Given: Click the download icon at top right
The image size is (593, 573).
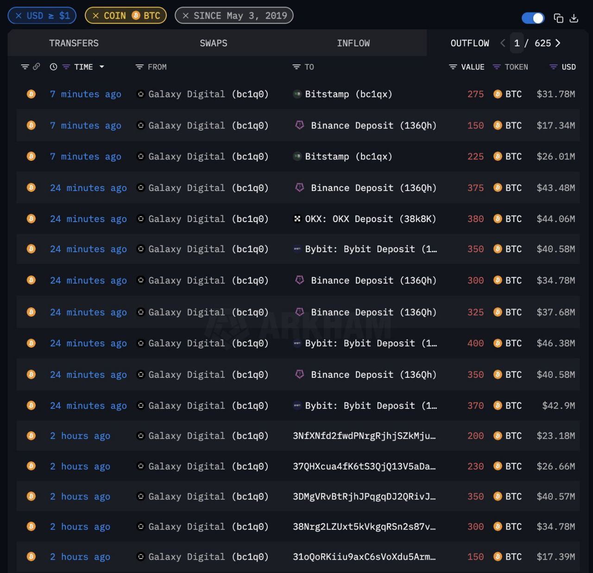Looking at the screenshot, I should (x=574, y=18).
